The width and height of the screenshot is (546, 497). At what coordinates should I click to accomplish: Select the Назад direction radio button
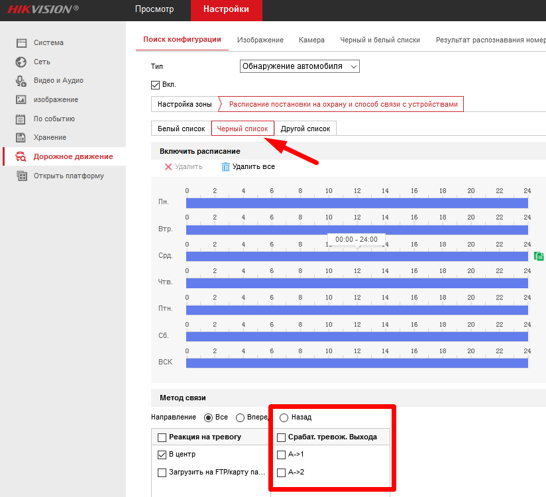coord(284,417)
